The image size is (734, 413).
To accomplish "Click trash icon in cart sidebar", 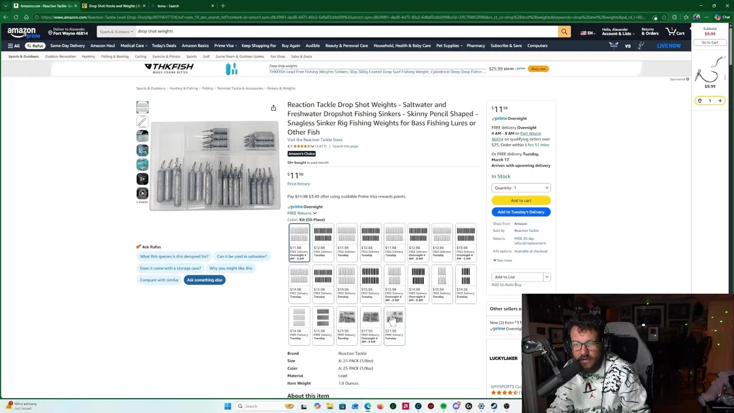I will pyautogui.click(x=700, y=101).
